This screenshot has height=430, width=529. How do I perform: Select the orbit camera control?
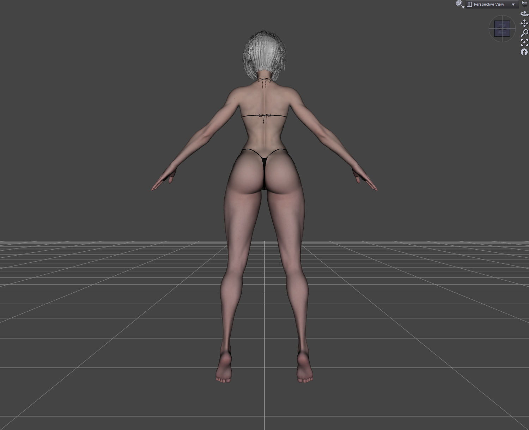tap(524, 14)
